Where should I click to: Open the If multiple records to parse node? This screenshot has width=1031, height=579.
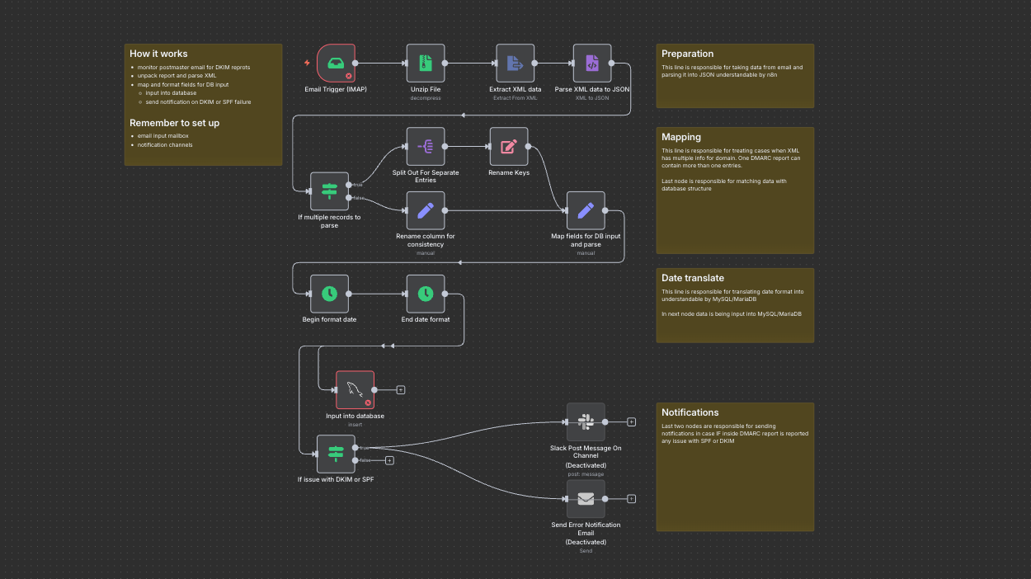click(x=329, y=191)
